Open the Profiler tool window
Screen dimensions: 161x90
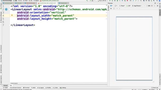(48, 88)
